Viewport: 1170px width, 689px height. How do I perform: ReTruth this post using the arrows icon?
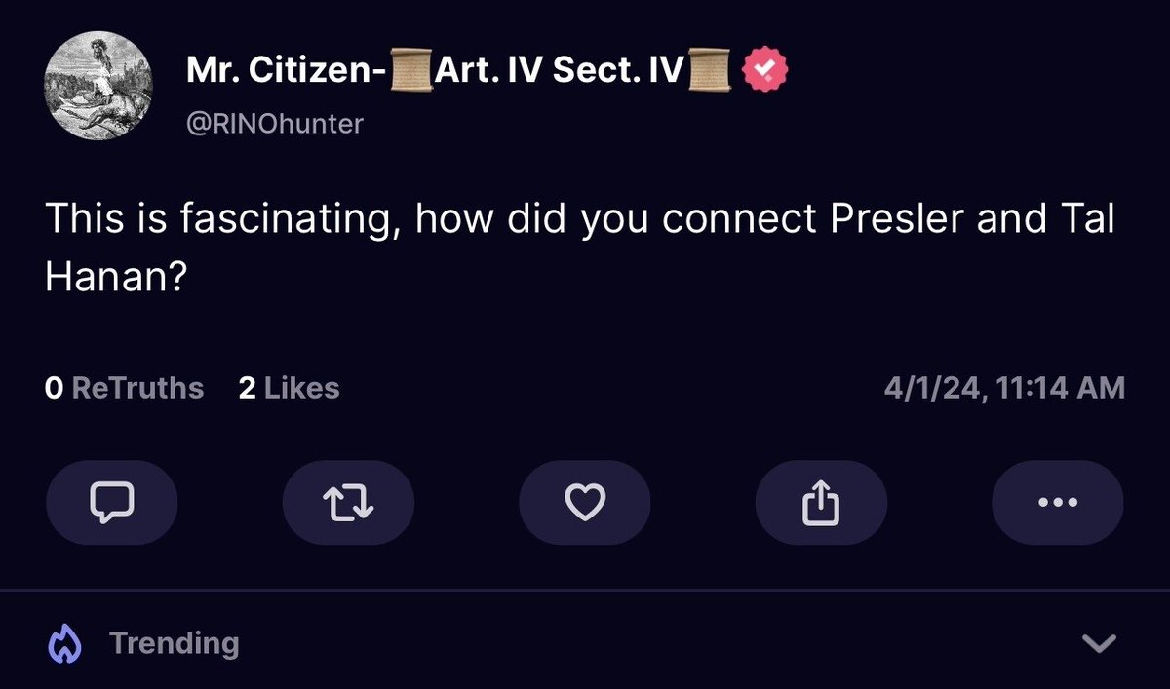pyautogui.click(x=348, y=502)
